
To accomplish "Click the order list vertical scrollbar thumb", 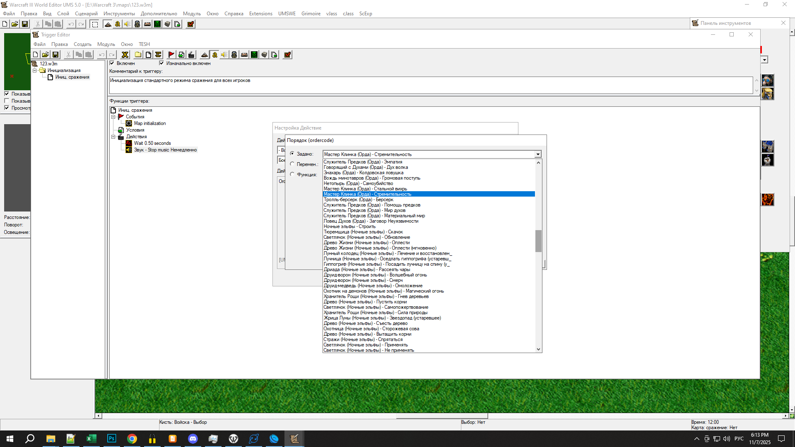I will click(538, 241).
